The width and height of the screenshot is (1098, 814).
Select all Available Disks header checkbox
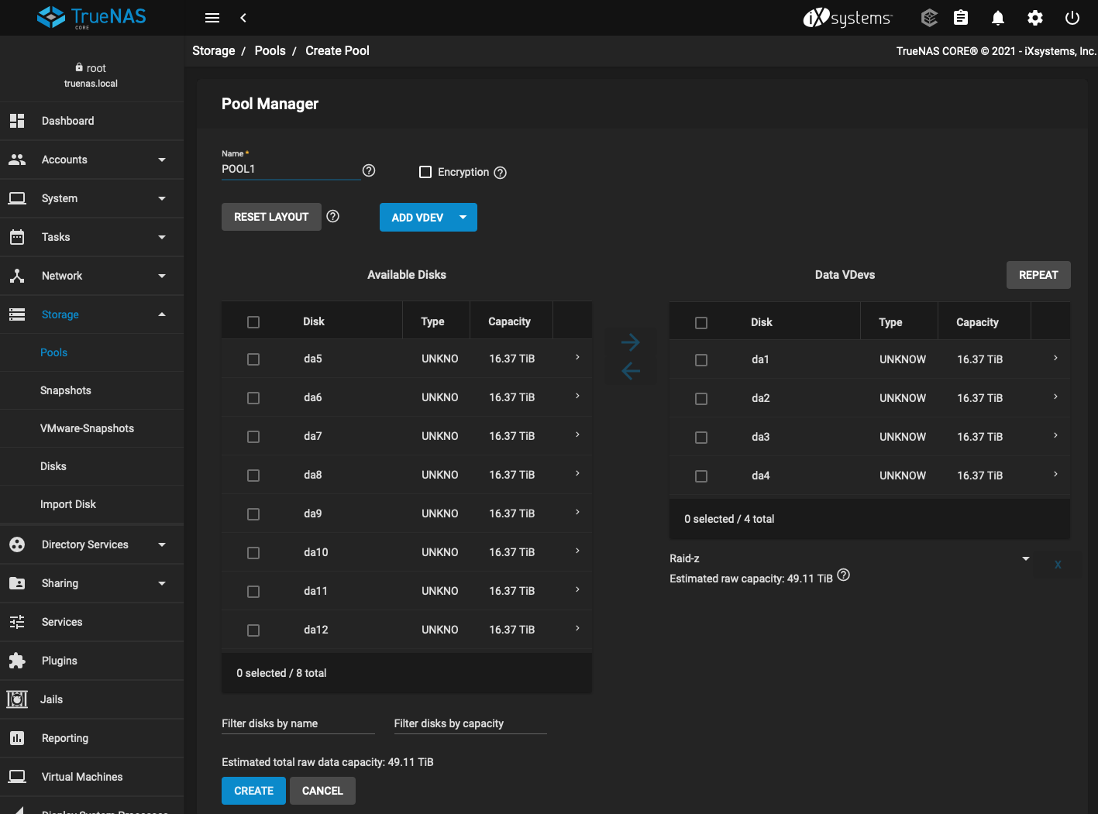[253, 322]
